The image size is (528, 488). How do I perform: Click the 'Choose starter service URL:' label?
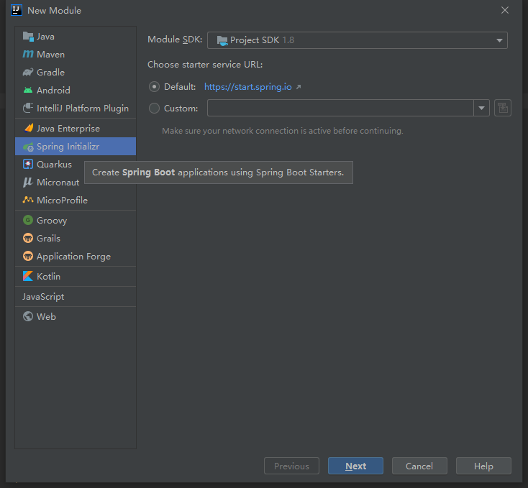pyautogui.click(x=205, y=64)
